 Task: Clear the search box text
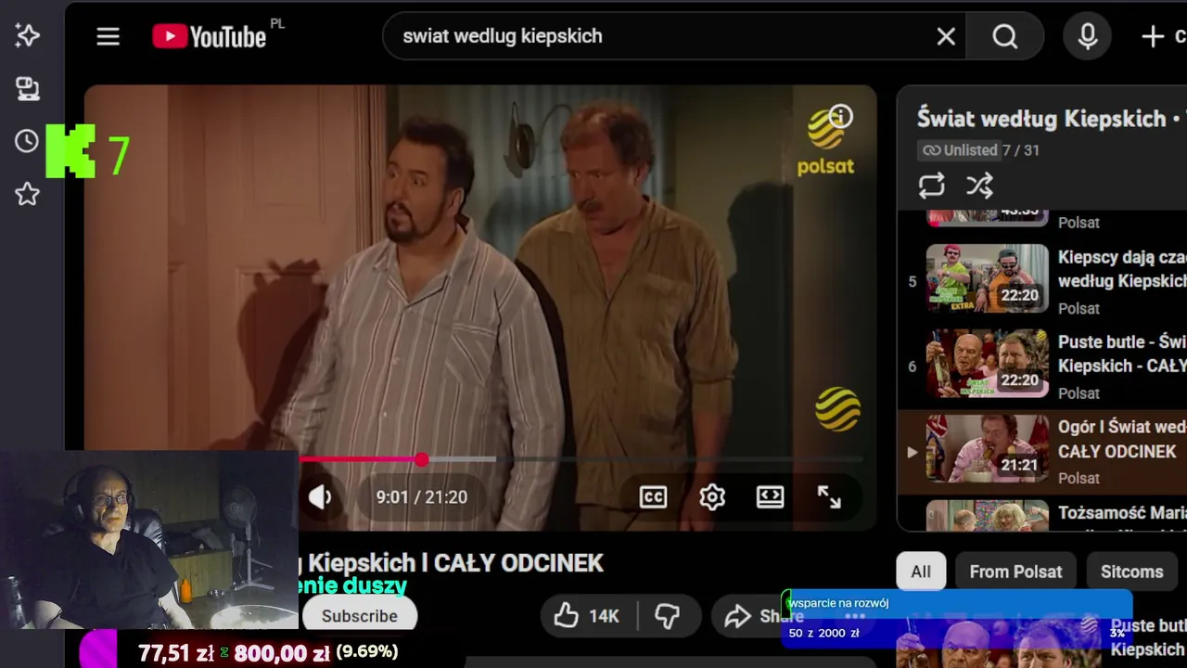pos(946,36)
